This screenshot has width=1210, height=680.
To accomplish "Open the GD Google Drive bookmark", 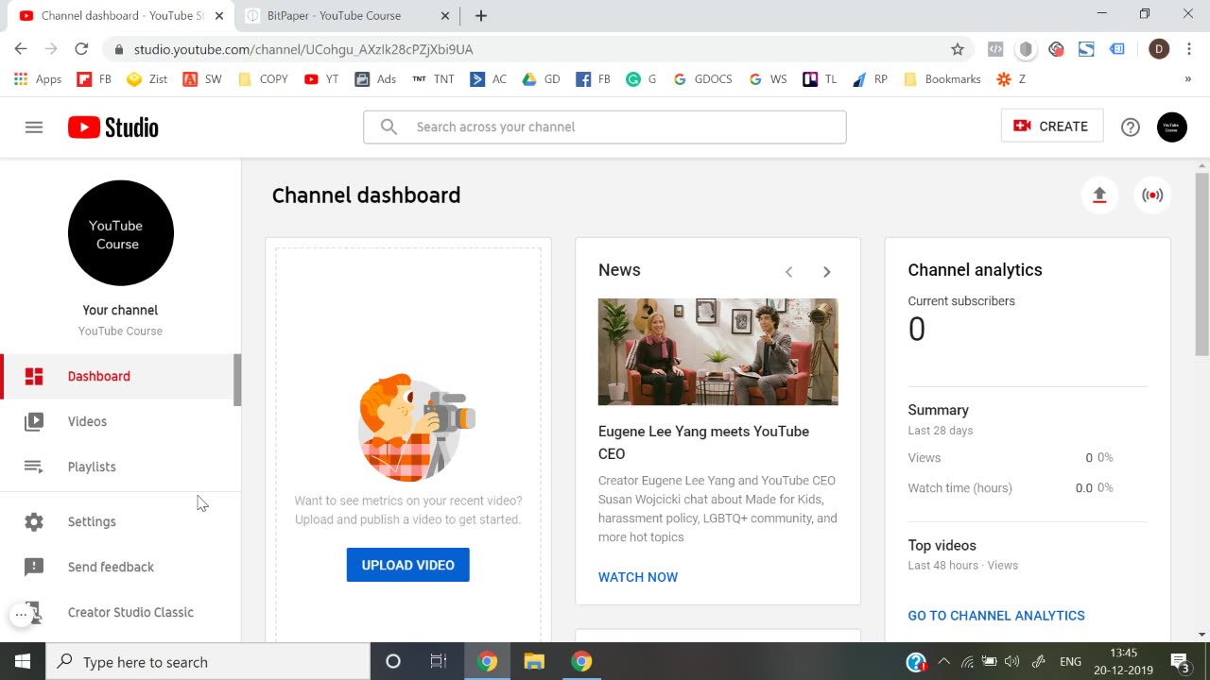I will [542, 79].
